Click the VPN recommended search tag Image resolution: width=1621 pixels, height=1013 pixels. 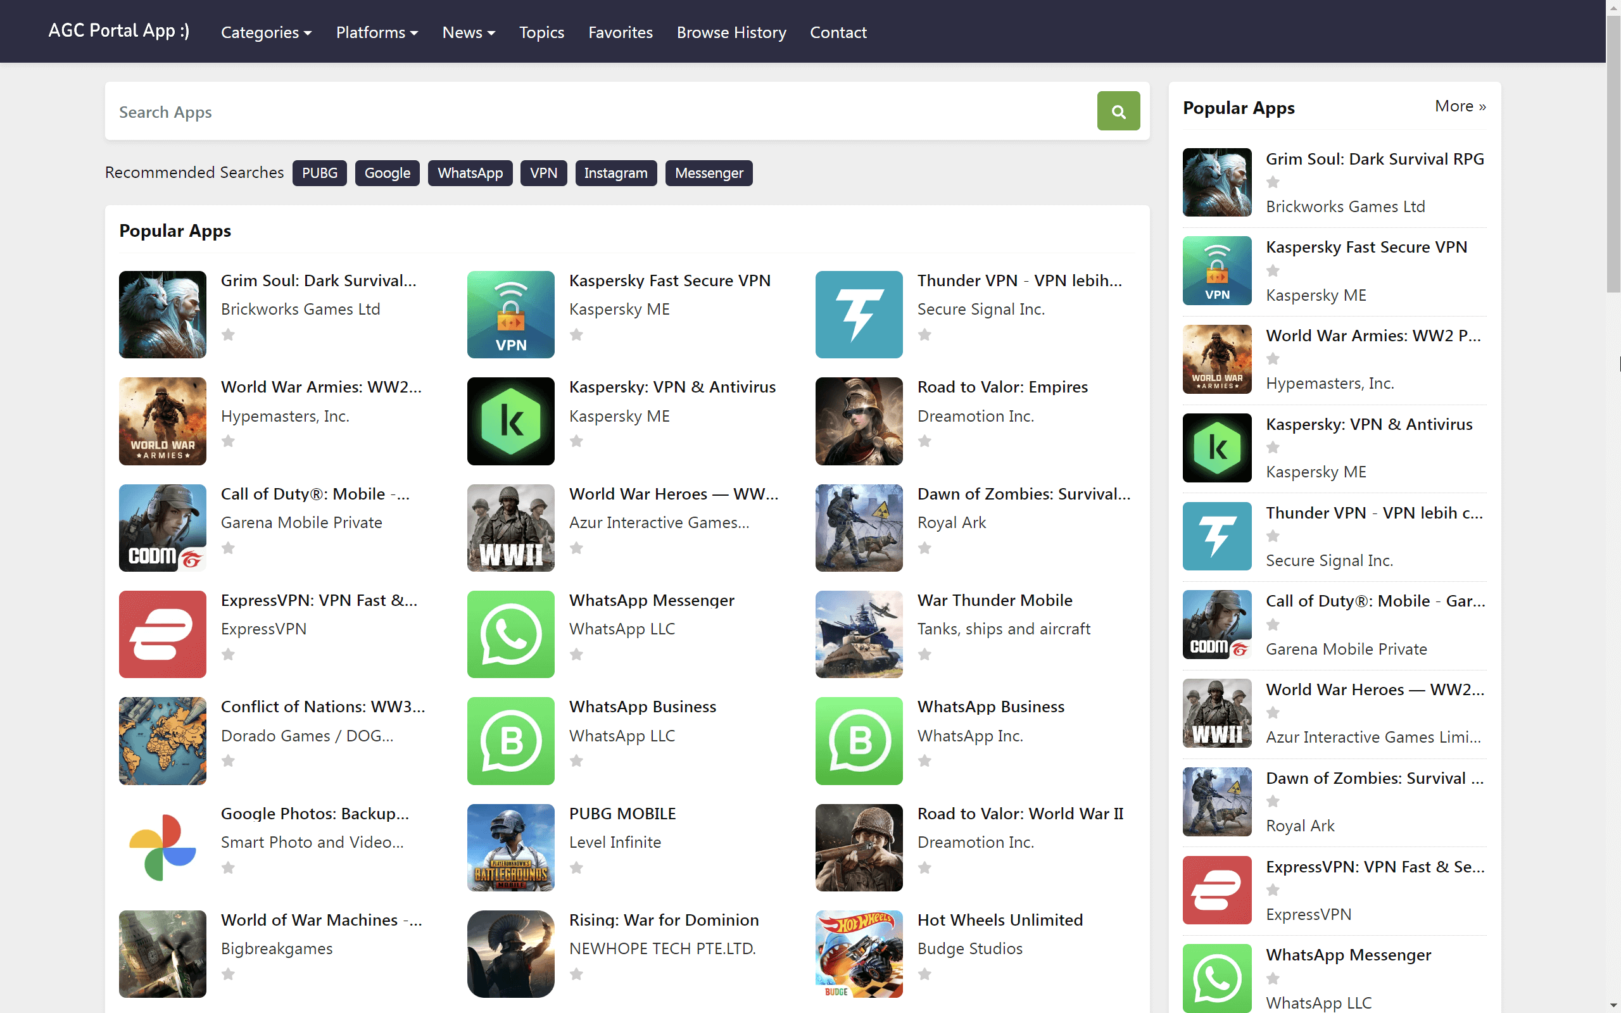543,173
